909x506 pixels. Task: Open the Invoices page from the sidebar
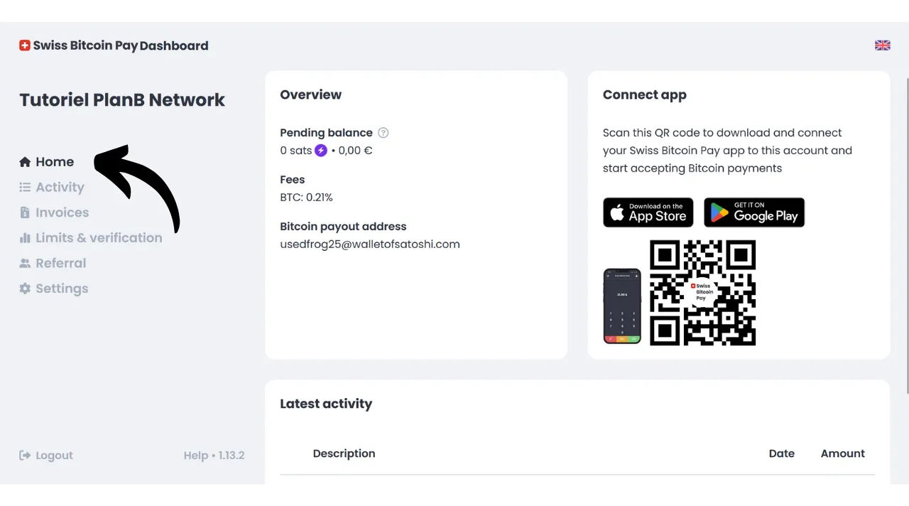click(x=62, y=212)
